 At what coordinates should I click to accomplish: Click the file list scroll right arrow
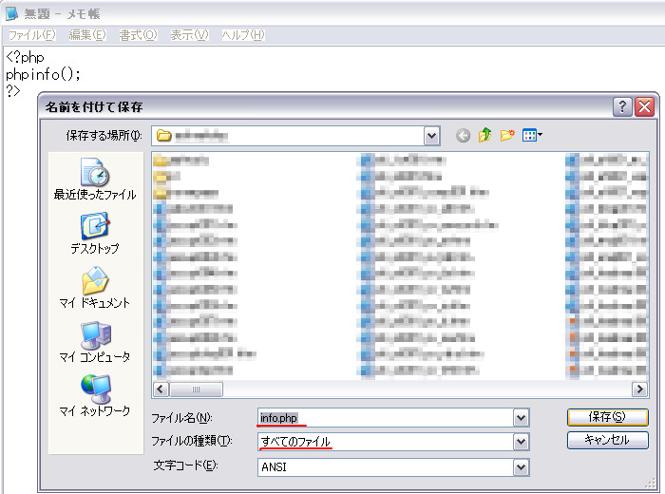[x=639, y=389]
